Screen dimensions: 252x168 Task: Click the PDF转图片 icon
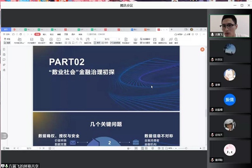click(32, 40)
